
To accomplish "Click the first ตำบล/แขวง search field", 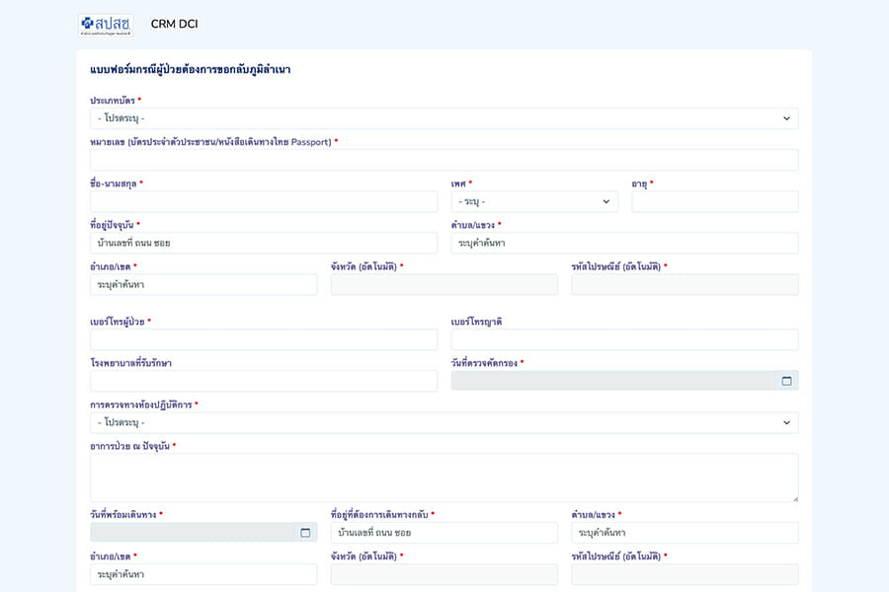I will (x=624, y=243).
